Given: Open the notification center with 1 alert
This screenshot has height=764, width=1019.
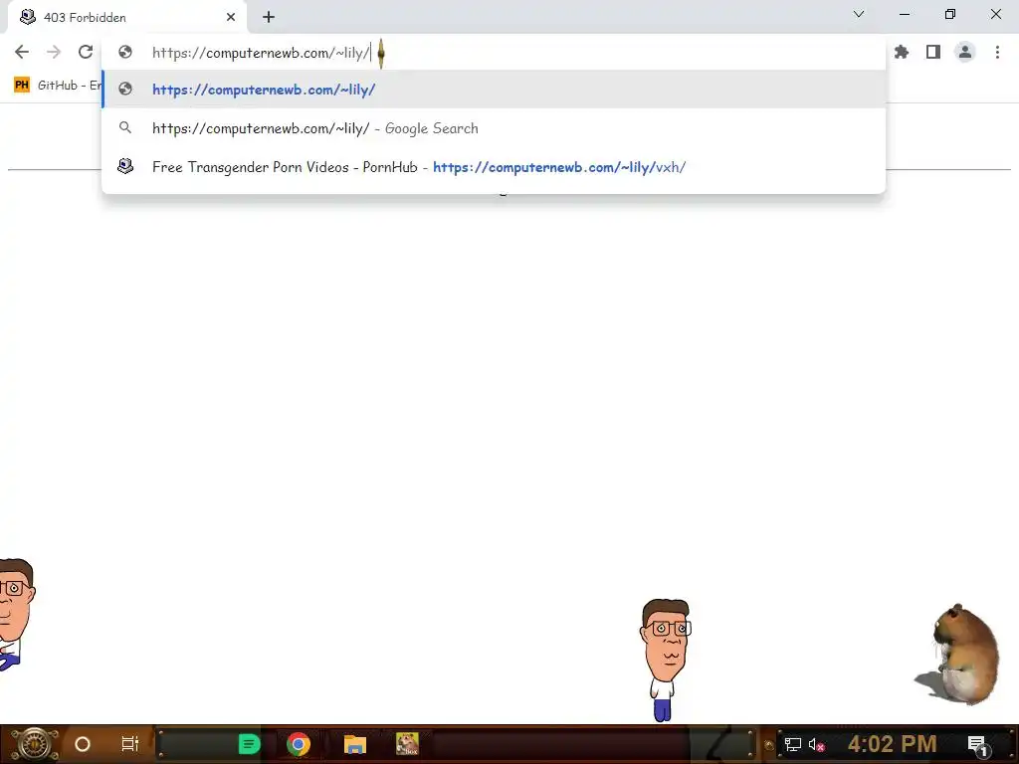Looking at the screenshot, I should click(978, 745).
